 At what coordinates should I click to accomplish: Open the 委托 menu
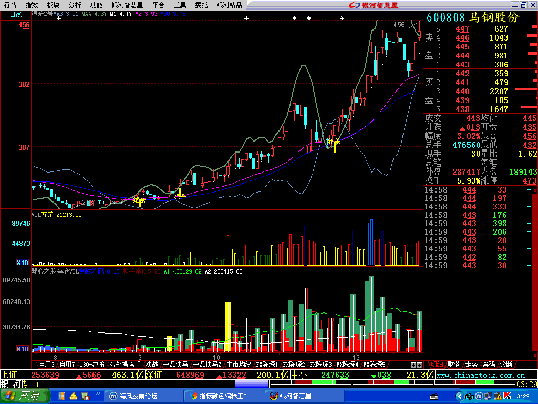201,5
